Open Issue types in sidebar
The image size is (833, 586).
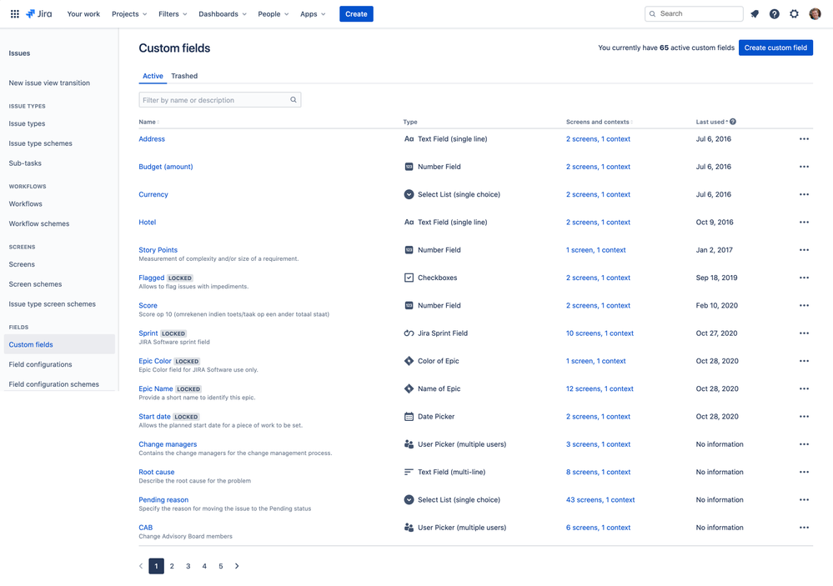pos(27,124)
